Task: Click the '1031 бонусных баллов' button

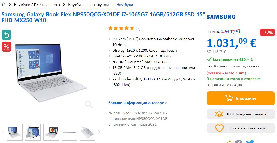Action: click(241, 114)
